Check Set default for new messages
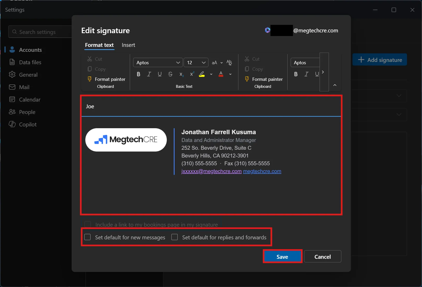This screenshot has width=422, height=287. (x=87, y=237)
